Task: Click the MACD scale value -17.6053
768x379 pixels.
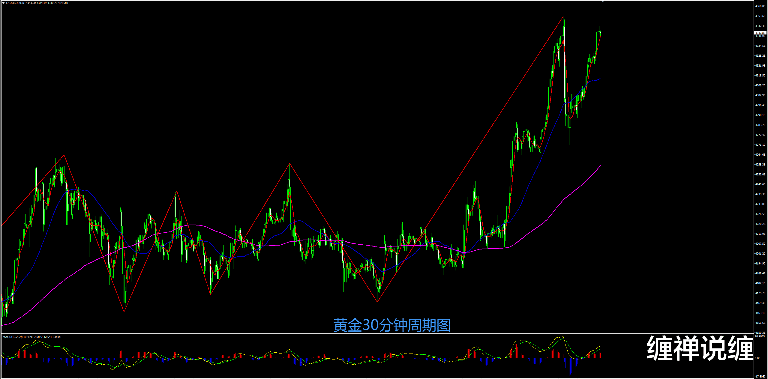Action: [x=760, y=377]
